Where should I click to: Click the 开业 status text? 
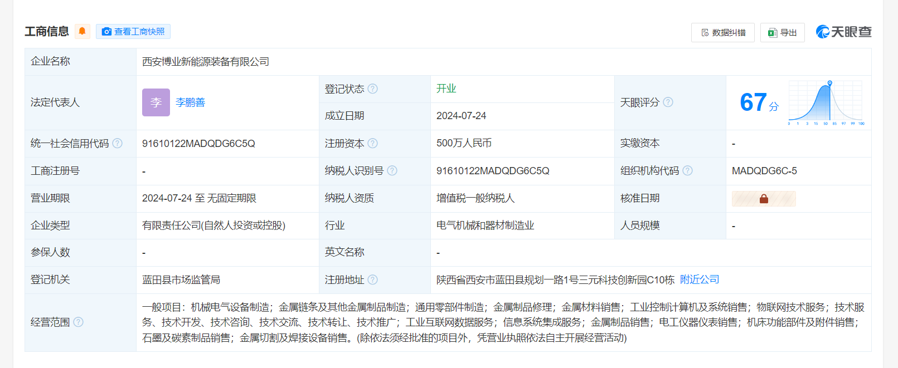pos(446,89)
